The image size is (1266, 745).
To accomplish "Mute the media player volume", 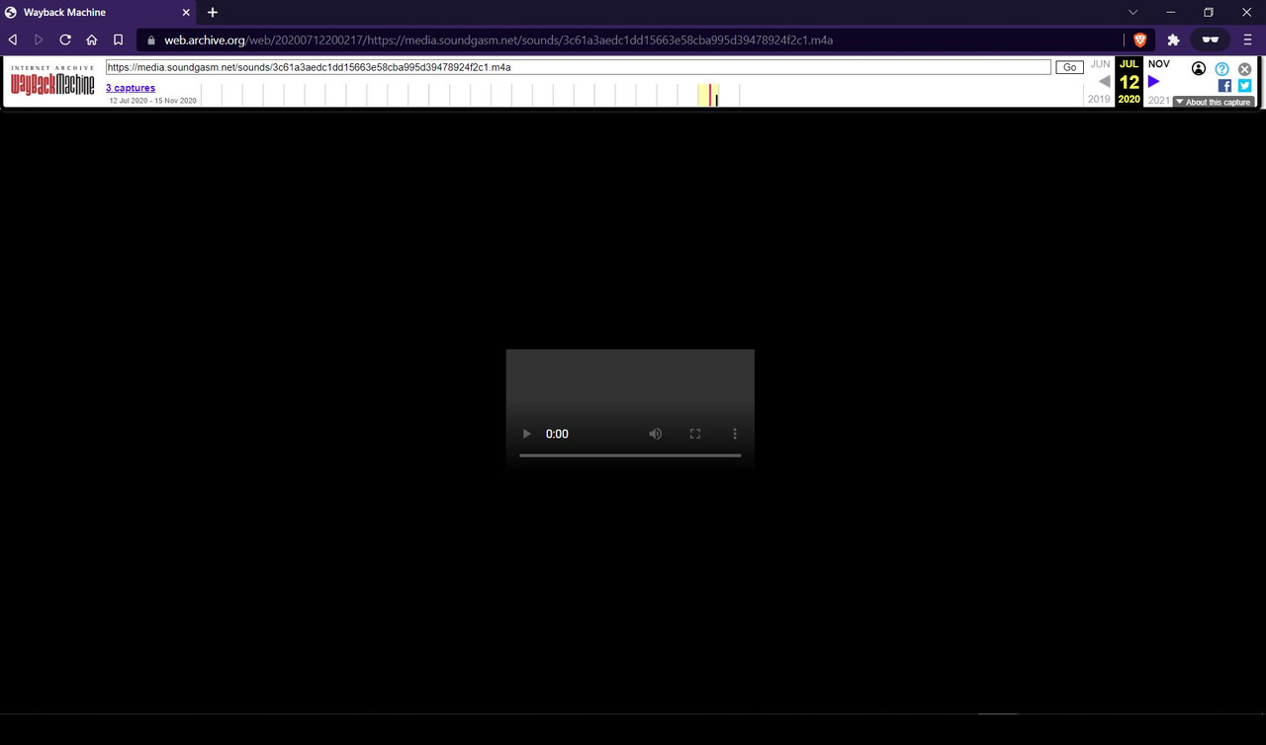I will click(x=655, y=434).
